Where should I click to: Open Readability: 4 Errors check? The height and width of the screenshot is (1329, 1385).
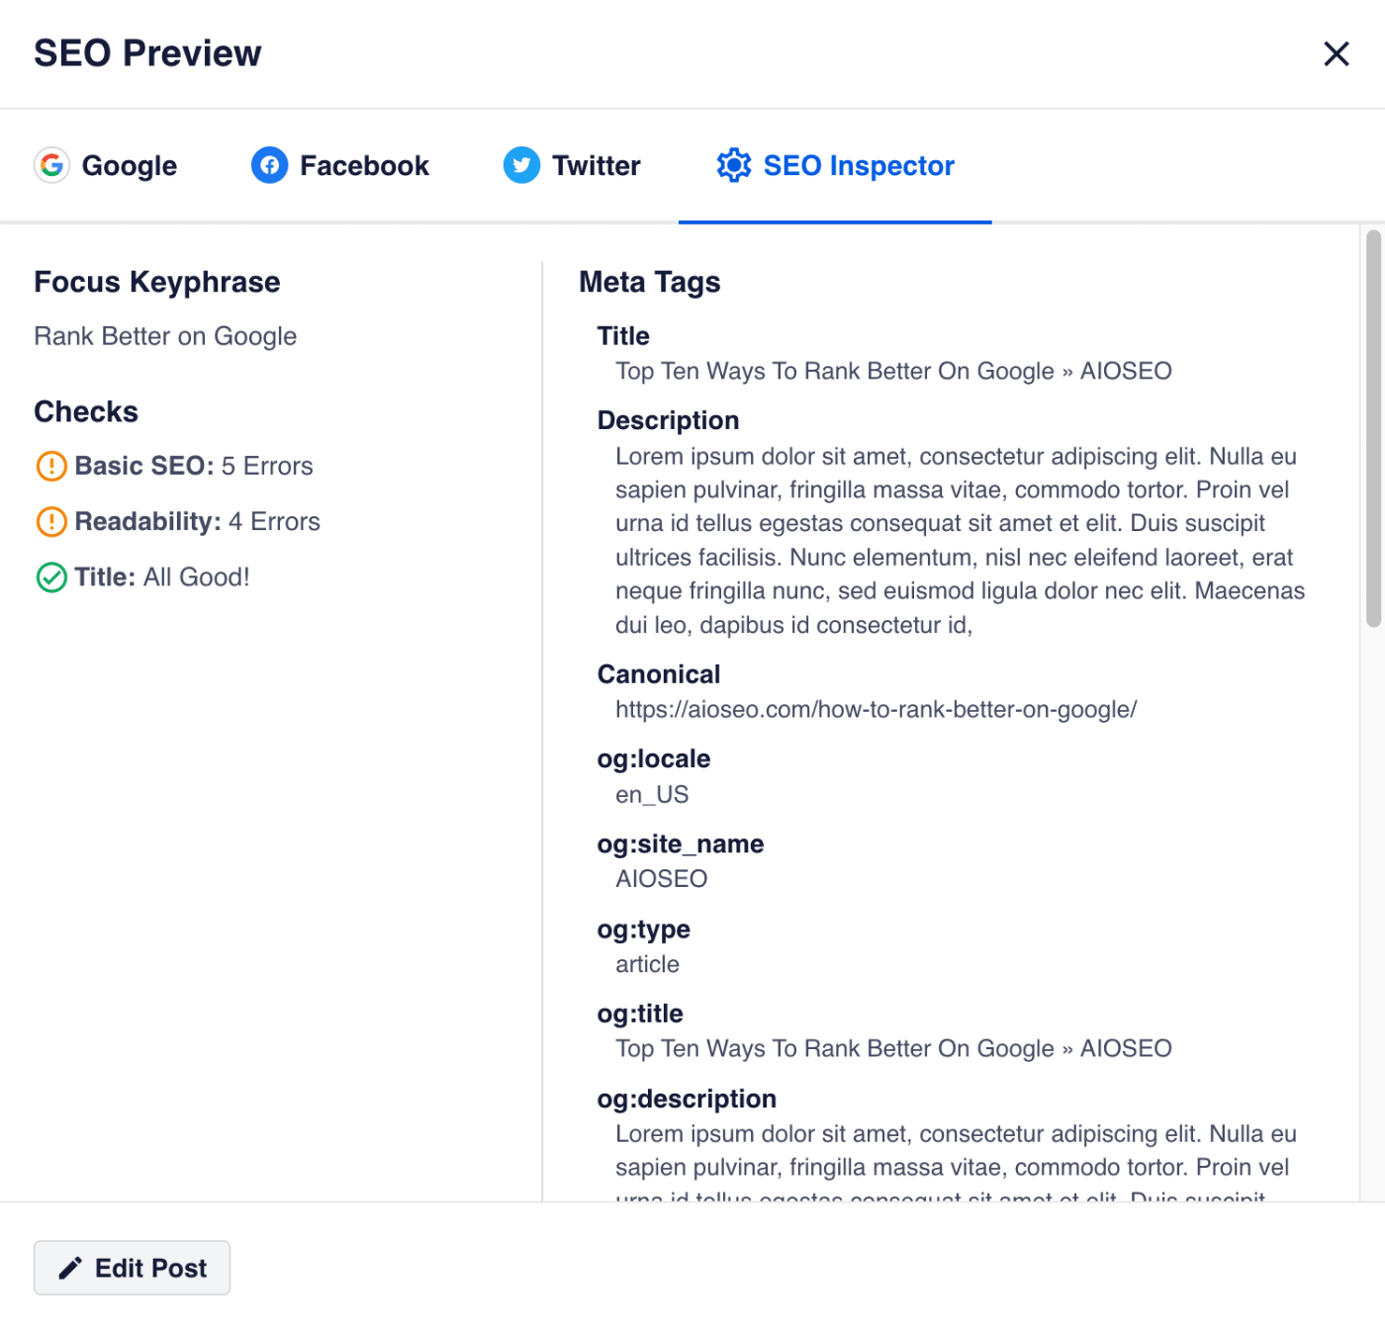point(178,521)
